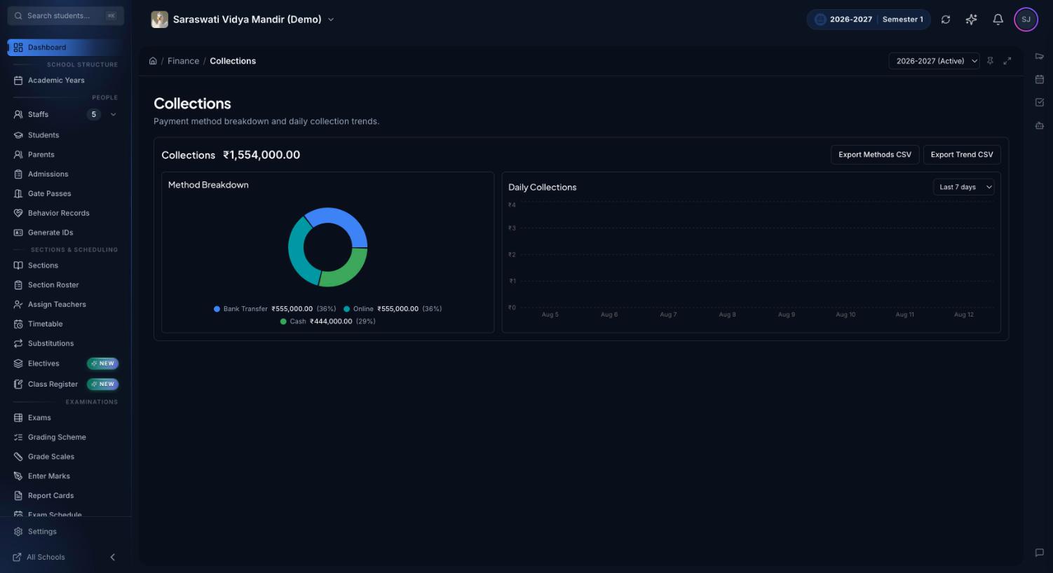Open Parents in the sidebar
Viewport: 1053px width, 573px height.
coord(65,155)
